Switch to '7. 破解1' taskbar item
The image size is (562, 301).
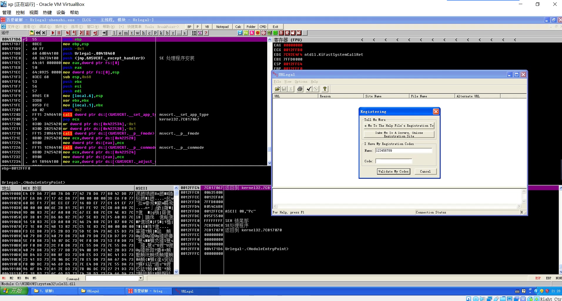[55, 291]
